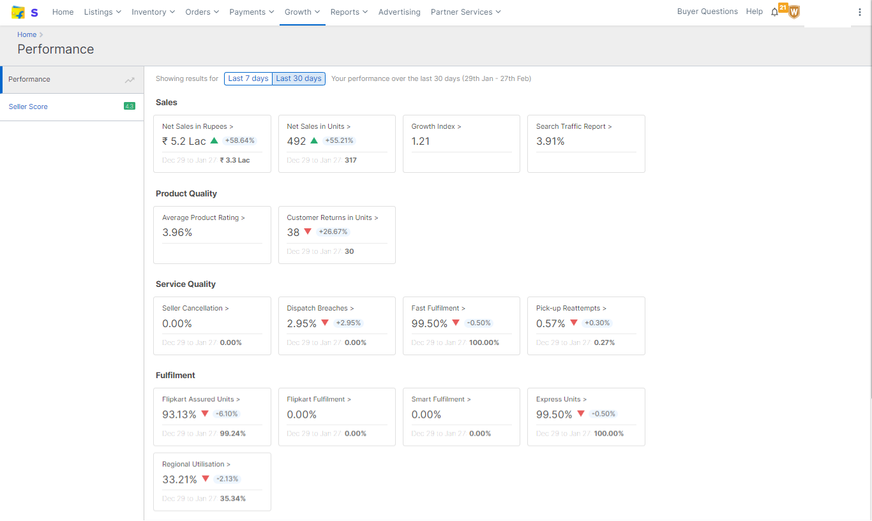Open the Help link in top bar
This screenshot has height=521, width=872.
click(755, 11)
